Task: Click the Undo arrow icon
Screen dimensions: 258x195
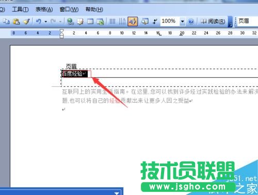Action: coord(39,22)
